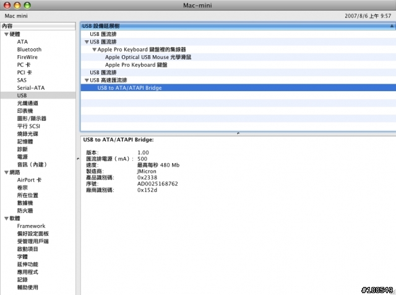This screenshot has width=396, height=295.
Task: Select Bluetooth in the sidebar
Action: pos(29,50)
